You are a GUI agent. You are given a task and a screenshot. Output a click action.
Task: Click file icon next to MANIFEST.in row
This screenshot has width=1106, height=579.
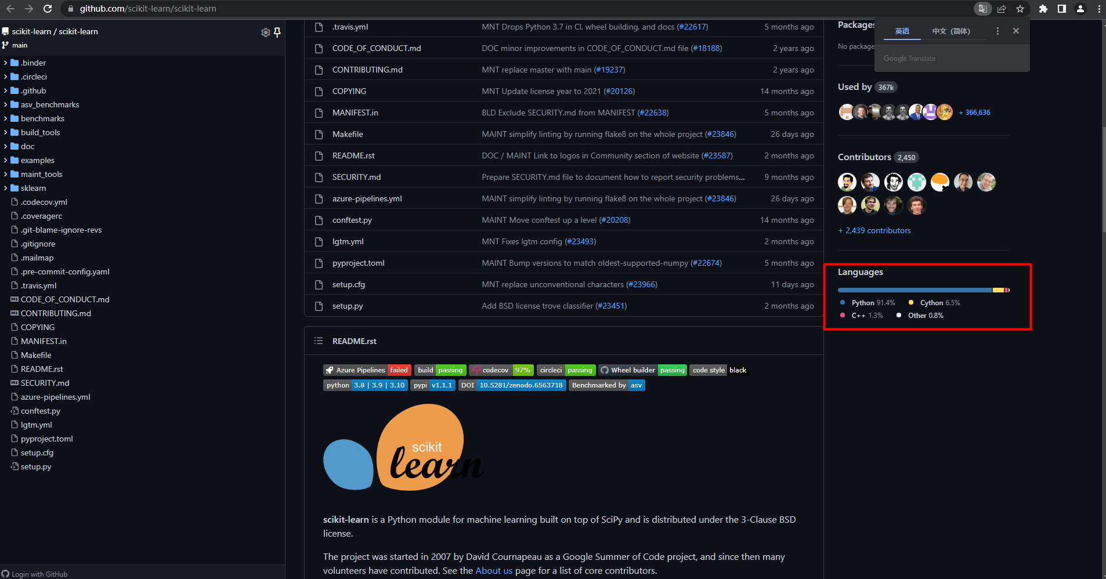point(319,113)
